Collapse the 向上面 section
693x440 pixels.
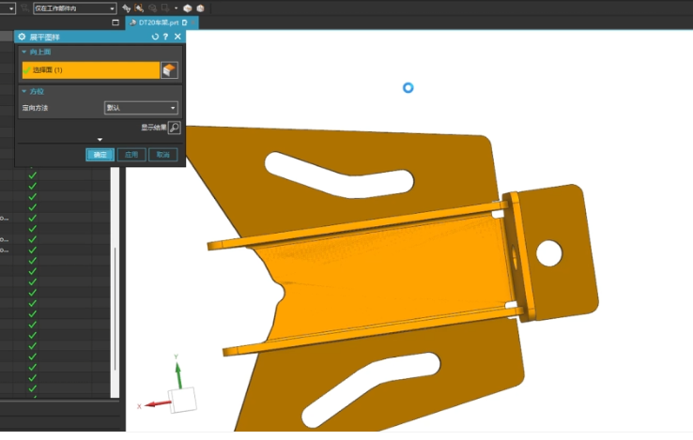click(x=24, y=53)
